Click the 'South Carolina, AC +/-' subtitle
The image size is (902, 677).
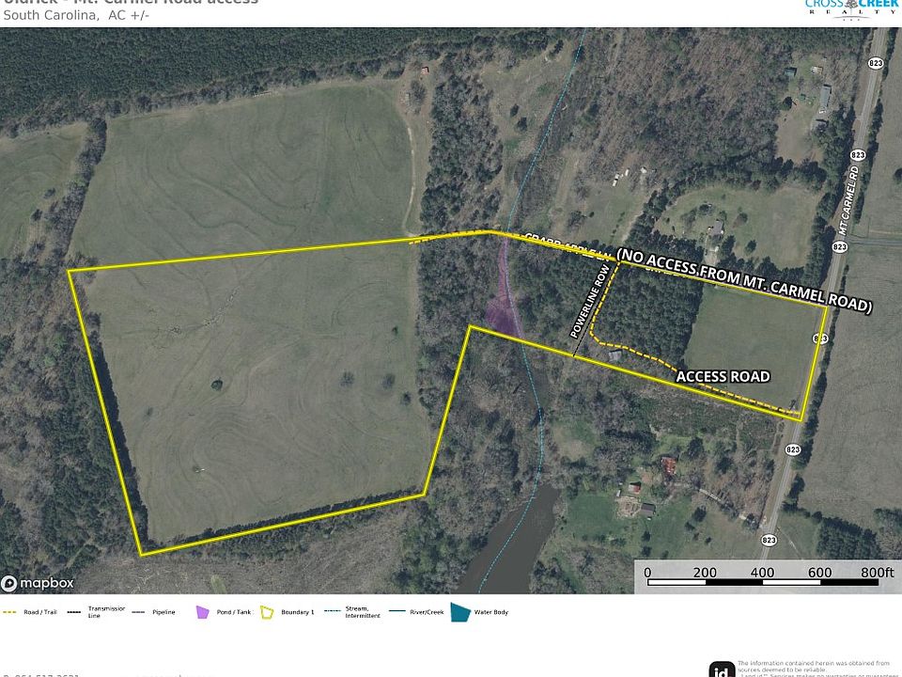pyautogui.click(x=76, y=16)
